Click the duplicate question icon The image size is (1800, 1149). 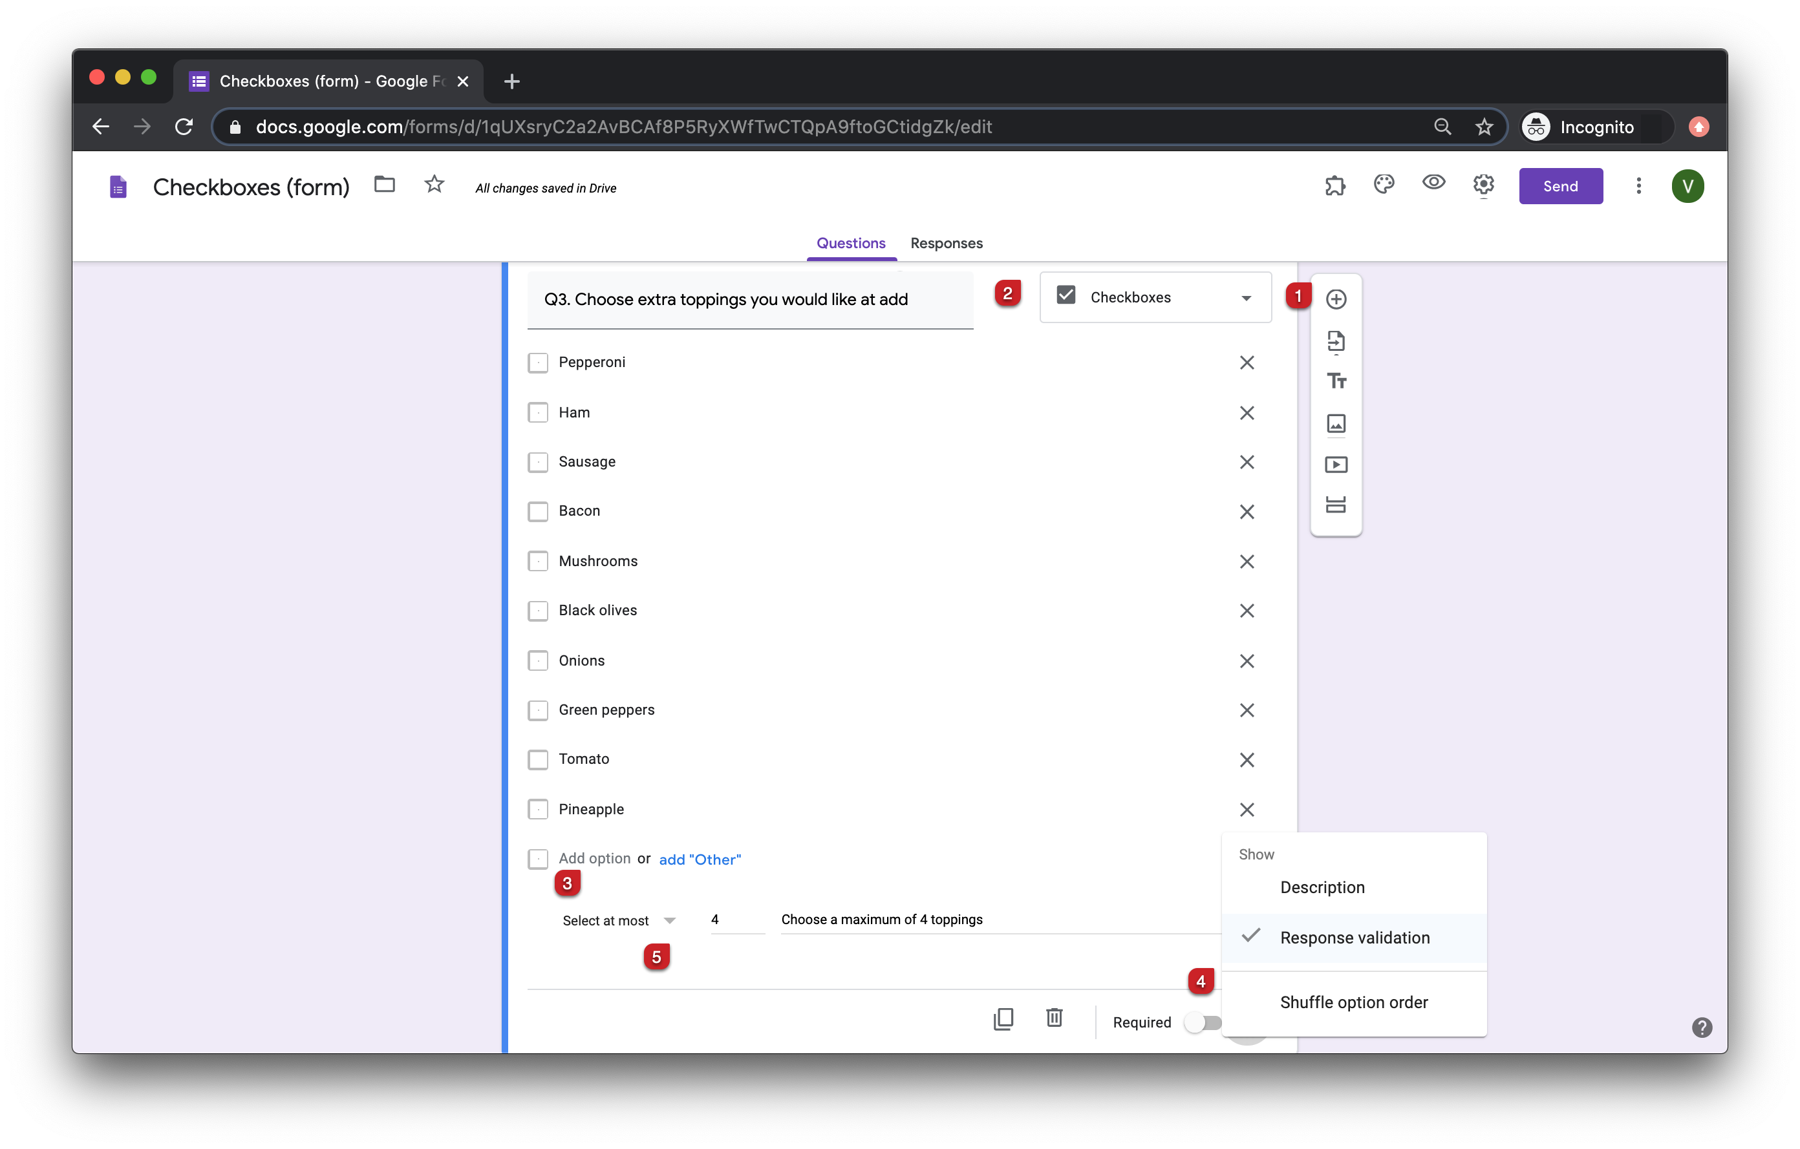pos(1003,1019)
